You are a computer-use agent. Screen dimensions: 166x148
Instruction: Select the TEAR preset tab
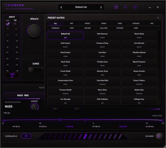[x=72, y=28]
